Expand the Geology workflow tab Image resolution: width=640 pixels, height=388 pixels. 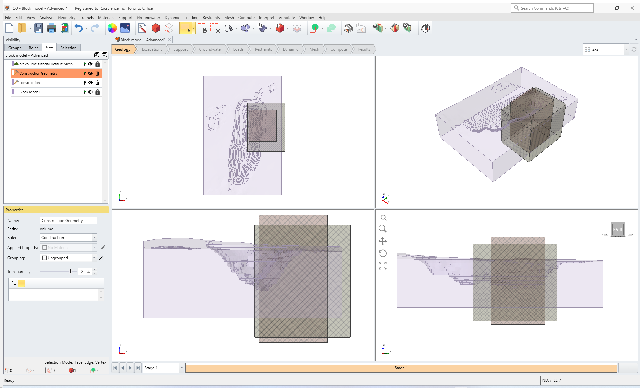point(122,49)
